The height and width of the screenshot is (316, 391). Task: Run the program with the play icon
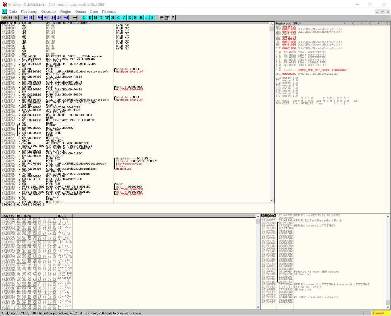[x=25, y=18]
